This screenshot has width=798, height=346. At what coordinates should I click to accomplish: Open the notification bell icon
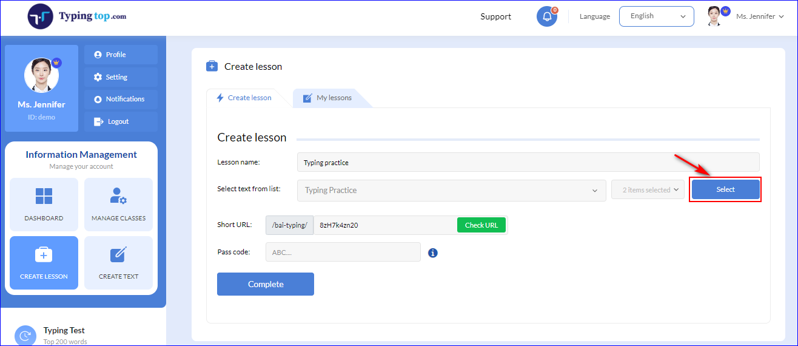tap(547, 16)
